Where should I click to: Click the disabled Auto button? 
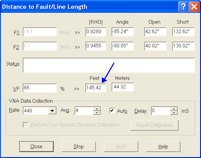[x=121, y=146]
